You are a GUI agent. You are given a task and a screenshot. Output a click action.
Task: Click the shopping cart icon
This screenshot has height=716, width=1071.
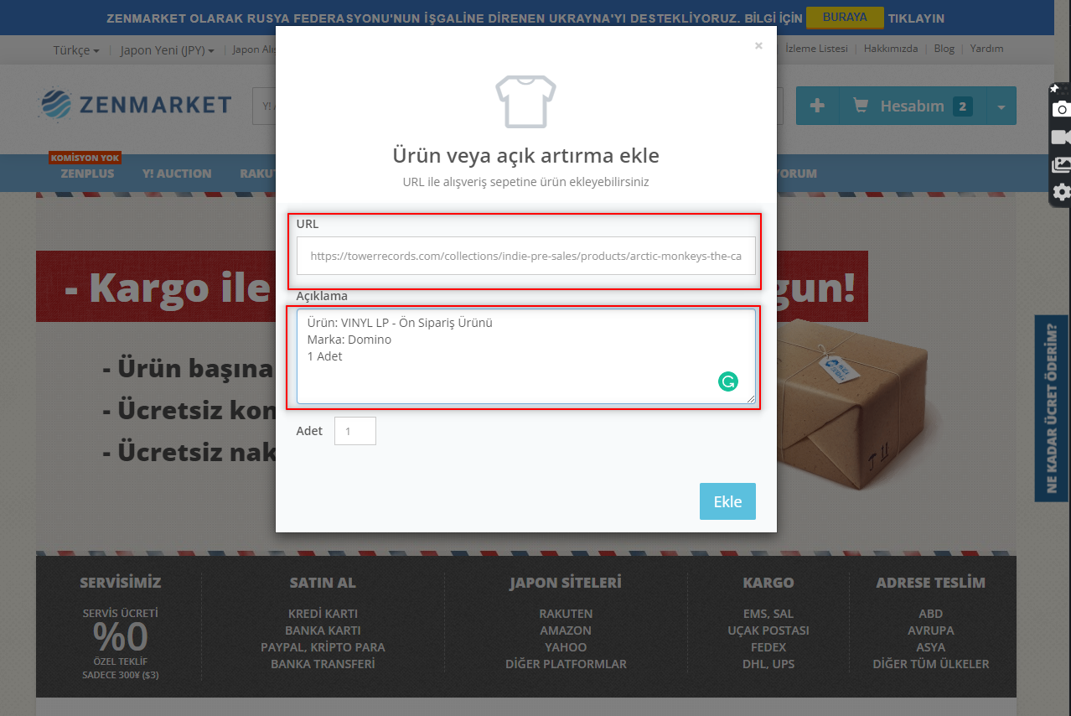pos(861,106)
